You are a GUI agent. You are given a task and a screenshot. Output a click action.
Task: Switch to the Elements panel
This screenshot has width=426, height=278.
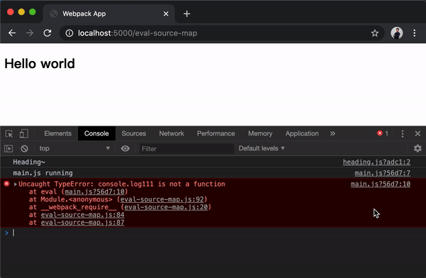(58, 133)
